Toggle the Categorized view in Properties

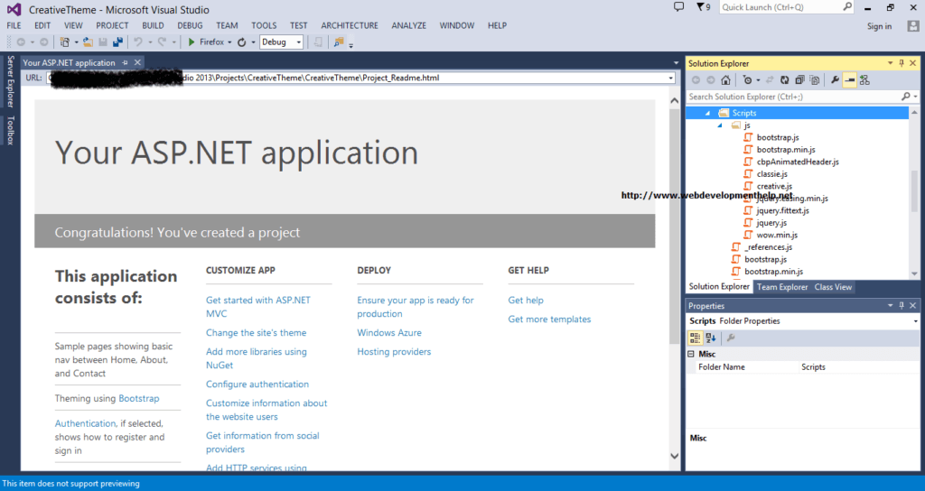point(695,338)
